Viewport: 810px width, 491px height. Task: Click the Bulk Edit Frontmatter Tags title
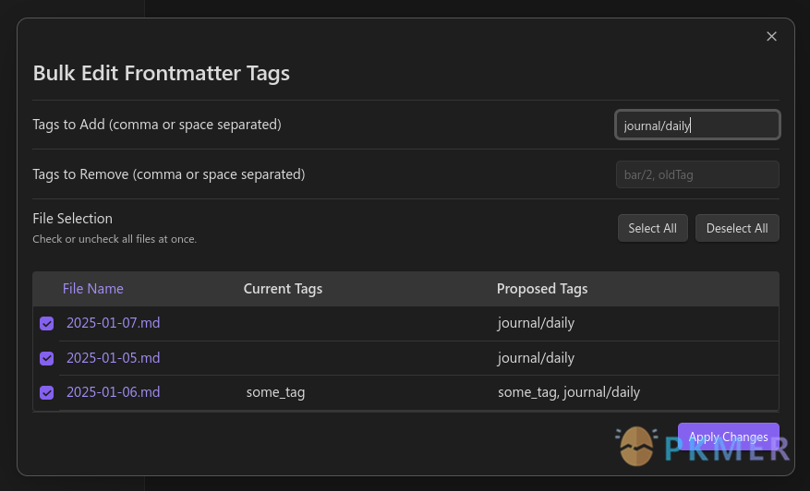click(x=162, y=73)
